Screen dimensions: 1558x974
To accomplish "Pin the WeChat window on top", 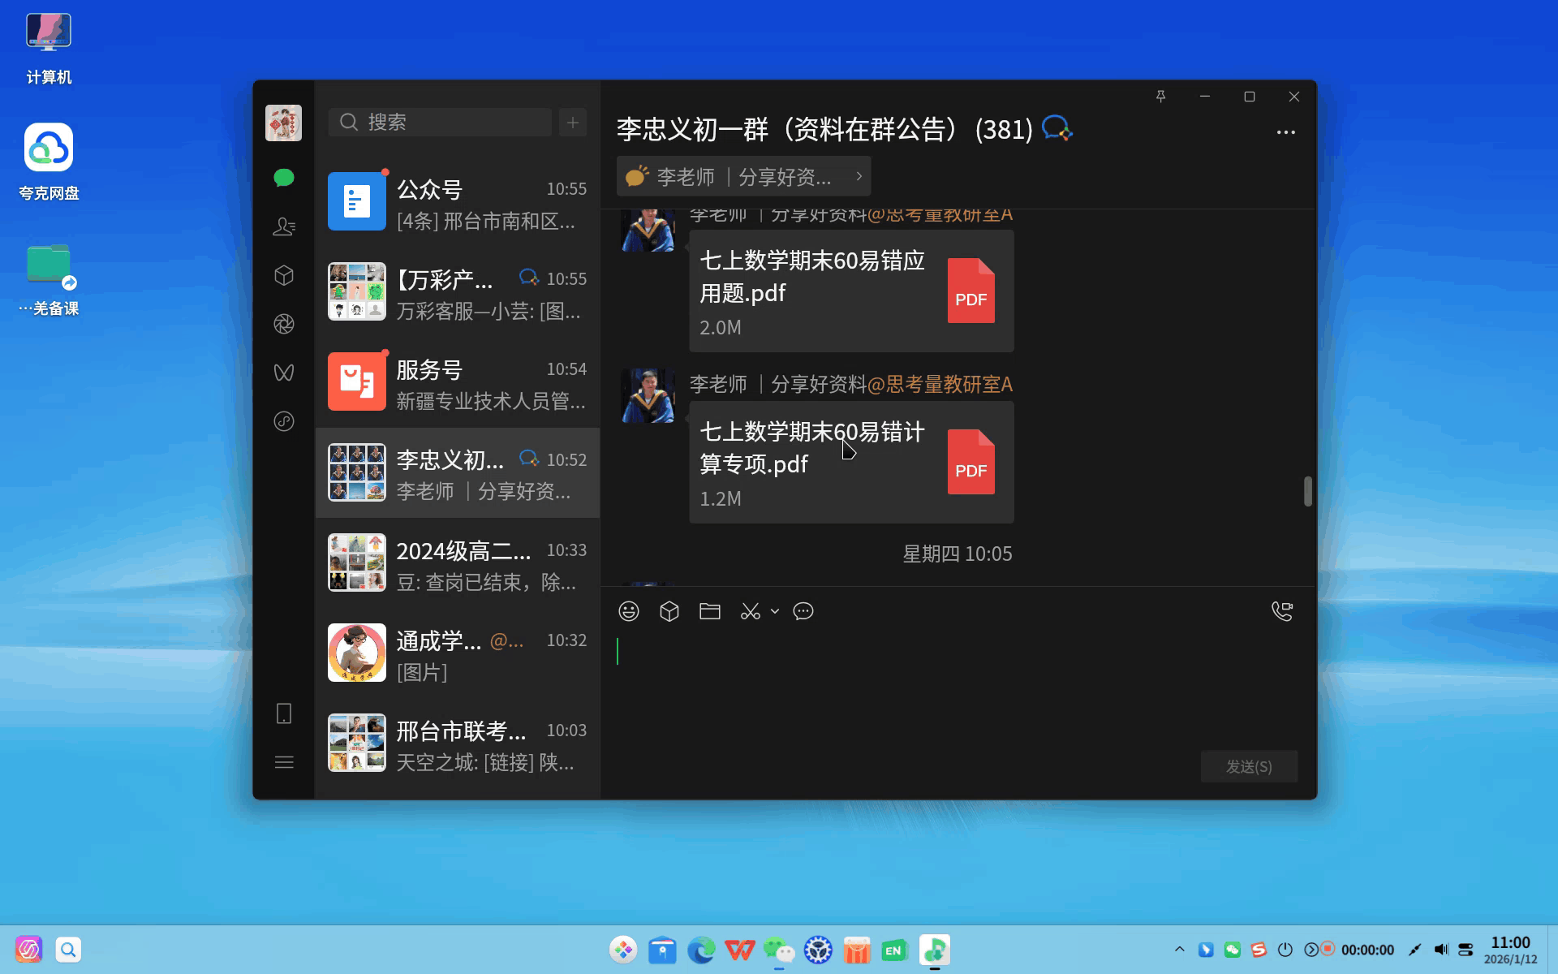I will click(1162, 96).
